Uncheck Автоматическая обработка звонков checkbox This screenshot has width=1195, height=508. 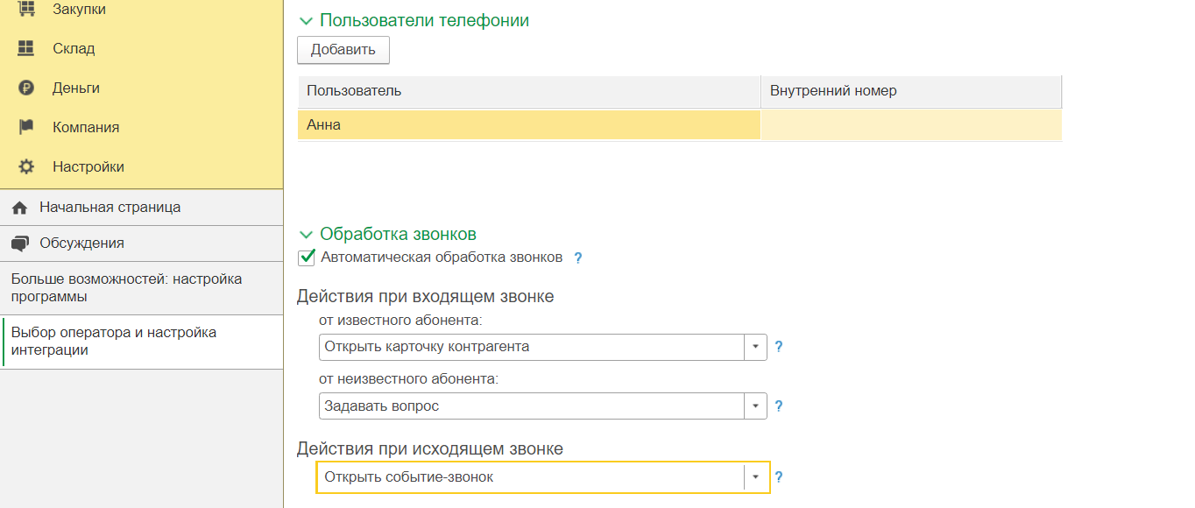[x=307, y=258]
